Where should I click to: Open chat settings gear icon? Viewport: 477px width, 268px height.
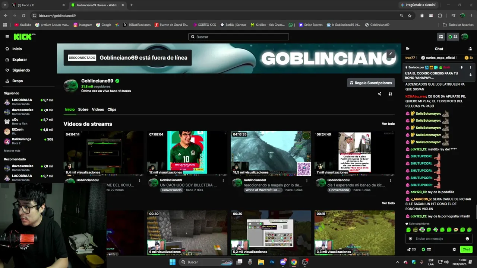[454, 249]
